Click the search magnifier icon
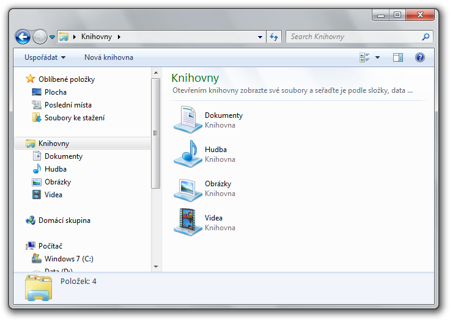450x320 pixels. tap(426, 37)
